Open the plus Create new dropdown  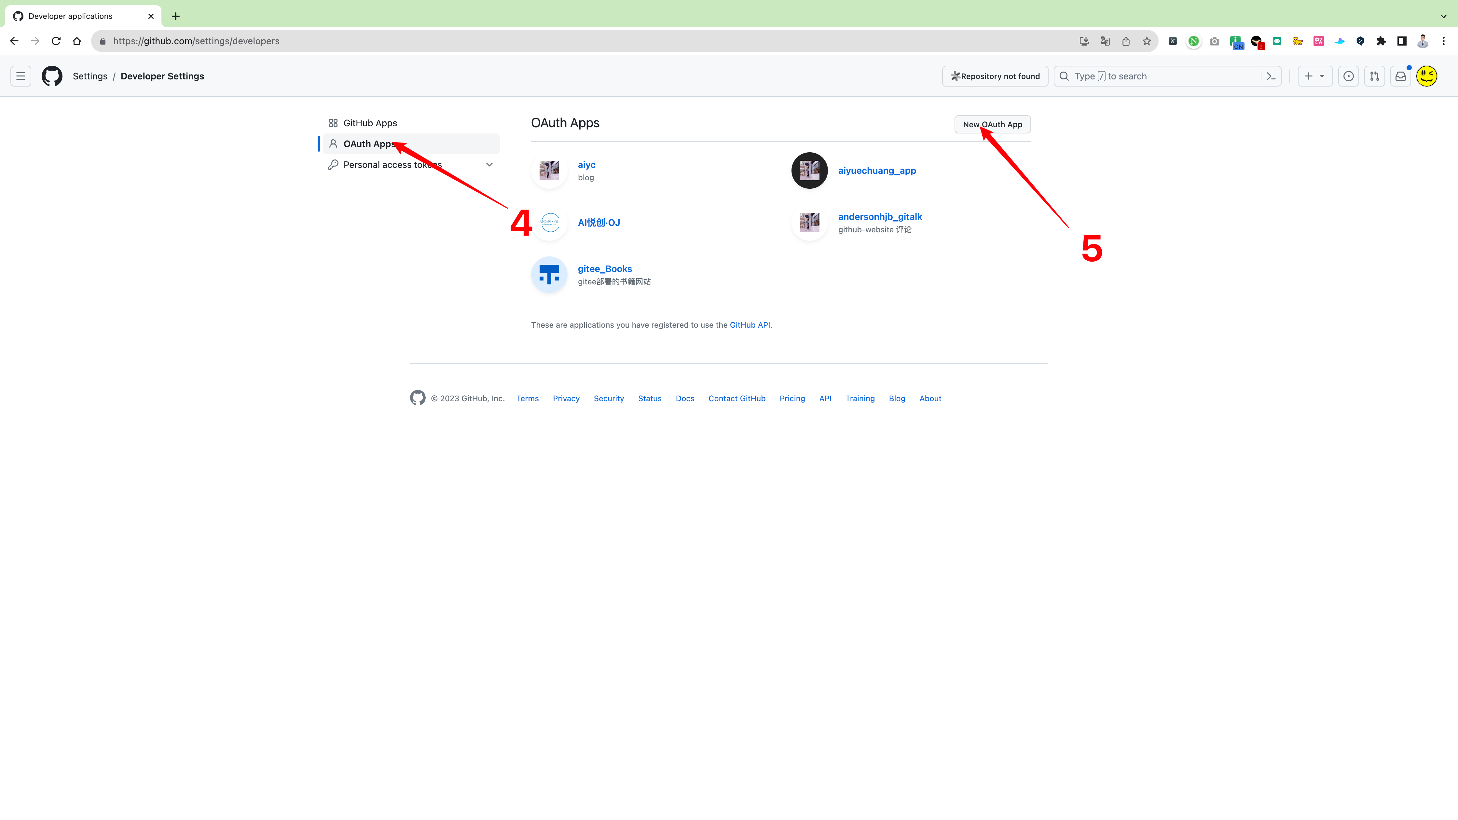pyautogui.click(x=1315, y=76)
